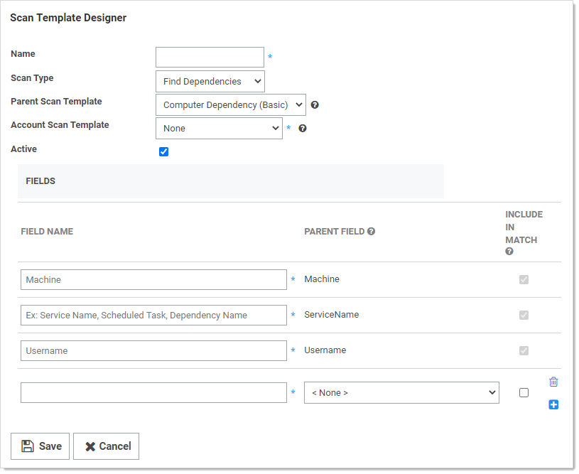Enable Include In Match for the new field
The height and width of the screenshot is (474, 579).
[x=524, y=393]
